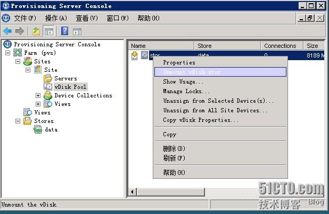This screenshot has width=329, height=214.
Task: Choose 刷新(F) from the context menu
Action: coord(220,158)
